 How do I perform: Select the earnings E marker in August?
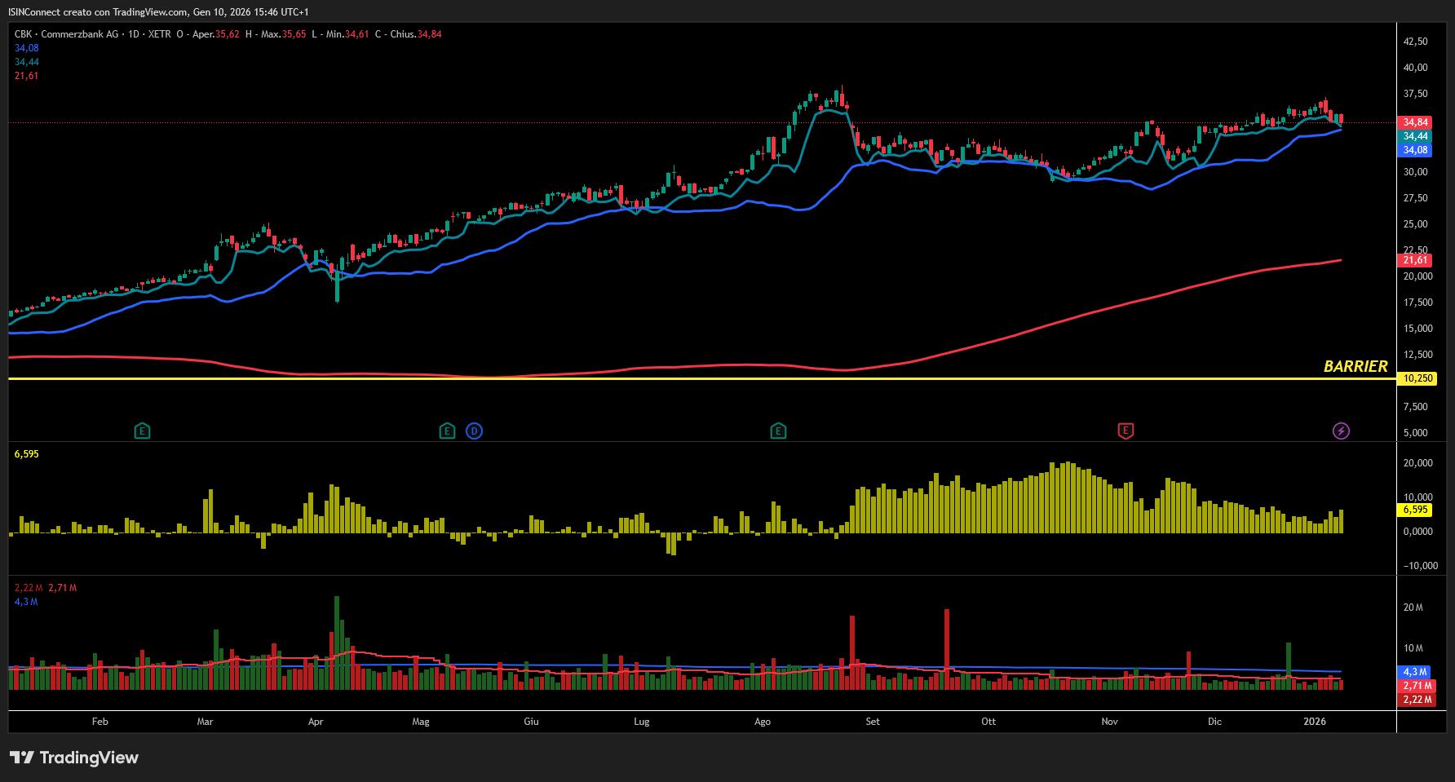click(x=778, y=431)
